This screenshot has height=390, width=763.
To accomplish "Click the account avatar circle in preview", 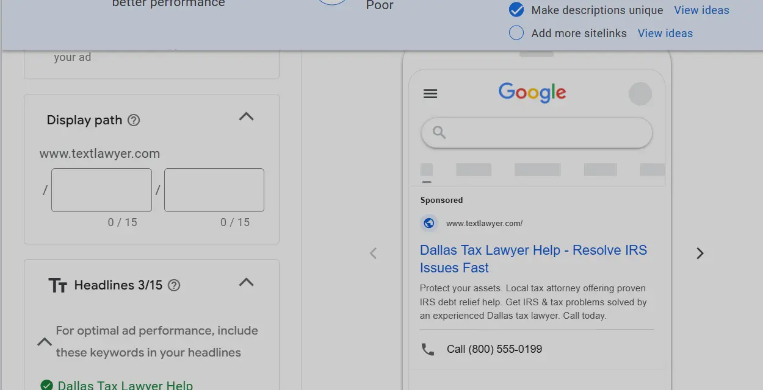I will tap(640, 93).
